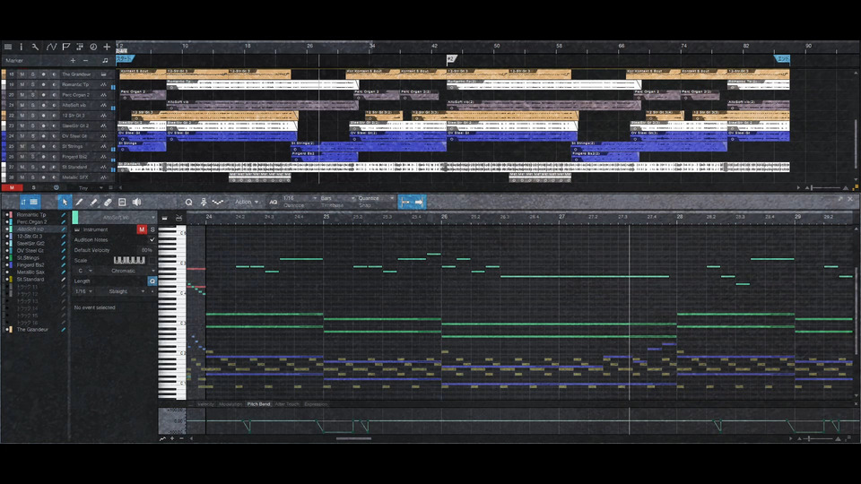Screen dimensions: 861x484
Task: Add a marker with the plus button
Action: 73,61
